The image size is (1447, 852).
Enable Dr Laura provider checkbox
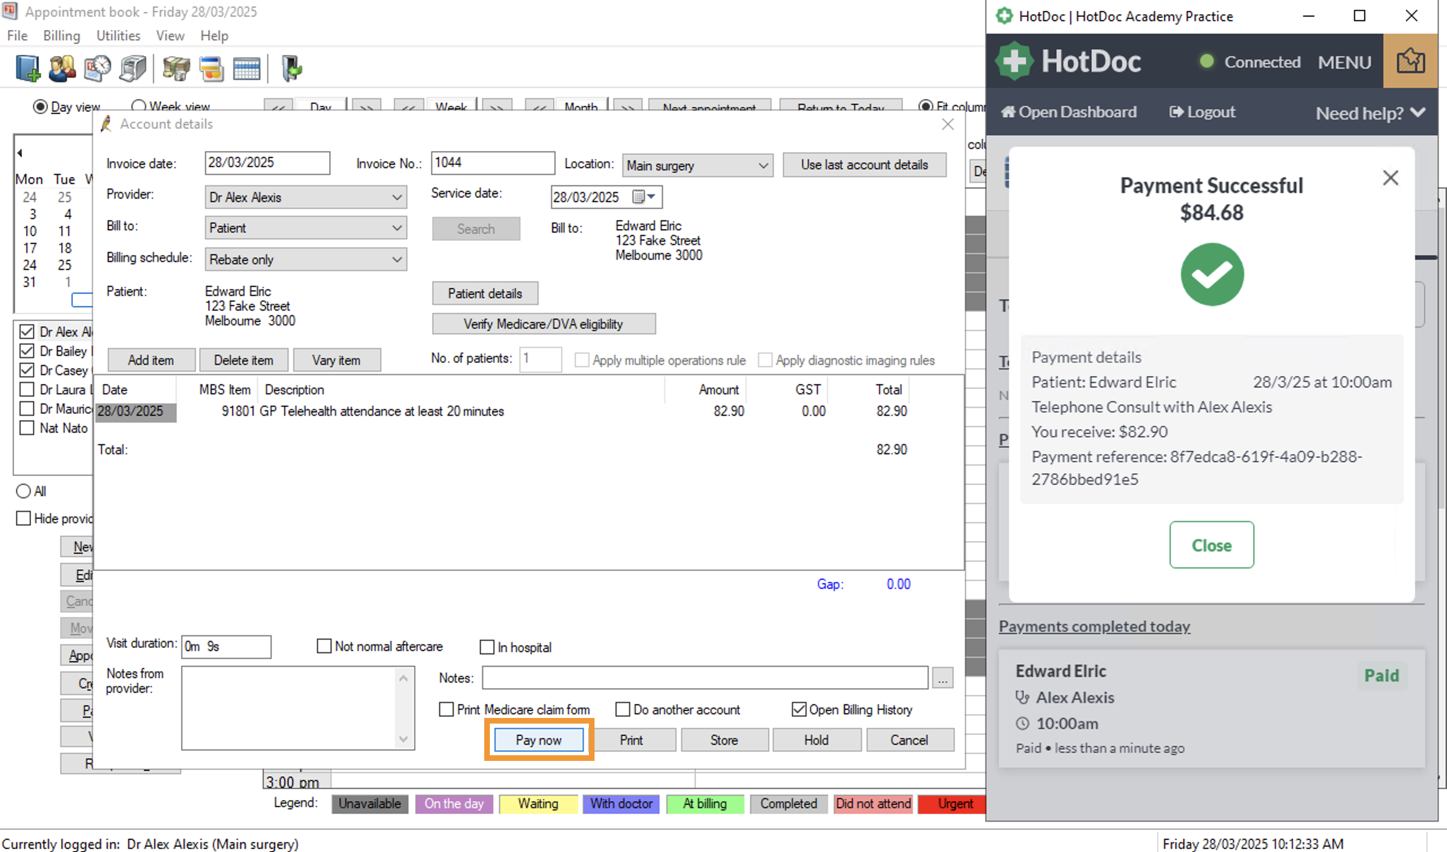click(x=27, y=389)
